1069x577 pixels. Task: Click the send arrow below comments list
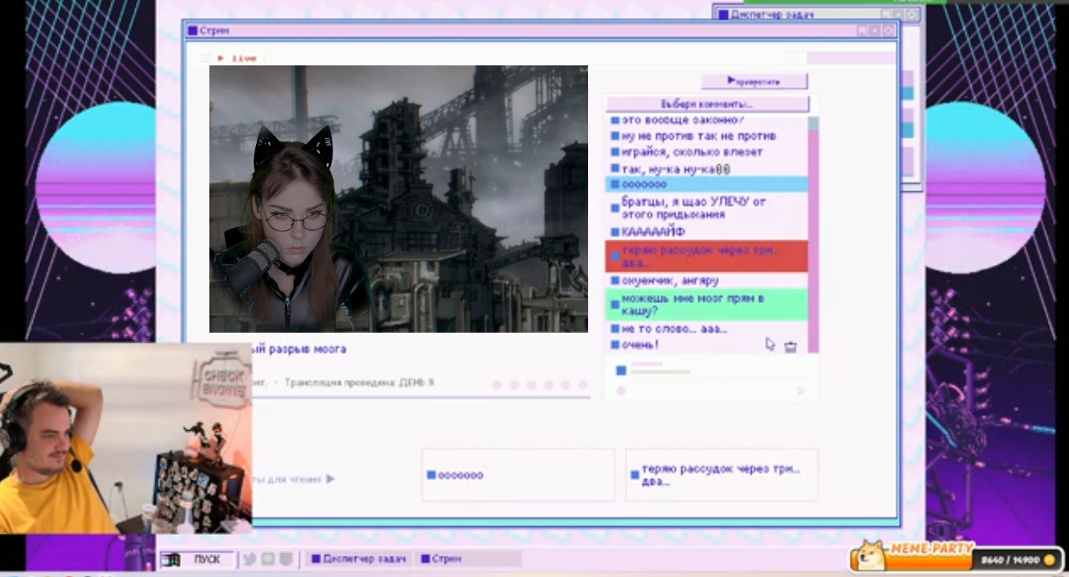[801, 391]
